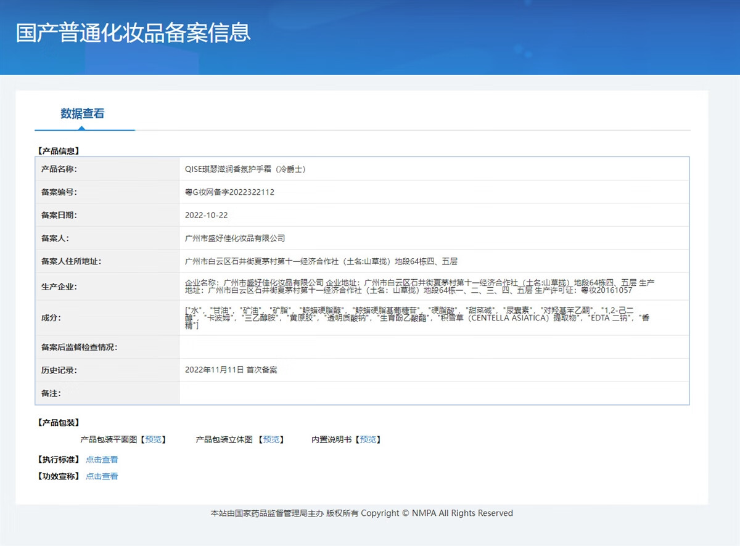Image resolution: width=740 pixels, height=546 pixels.
Task: Click 预览 link for 产品包装平面图
Action: 153,439
